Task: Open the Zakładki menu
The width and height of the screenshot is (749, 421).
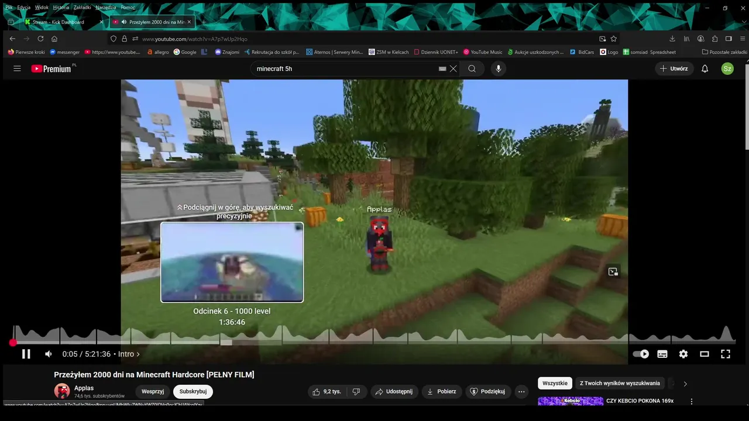Action: click(82, 7)
